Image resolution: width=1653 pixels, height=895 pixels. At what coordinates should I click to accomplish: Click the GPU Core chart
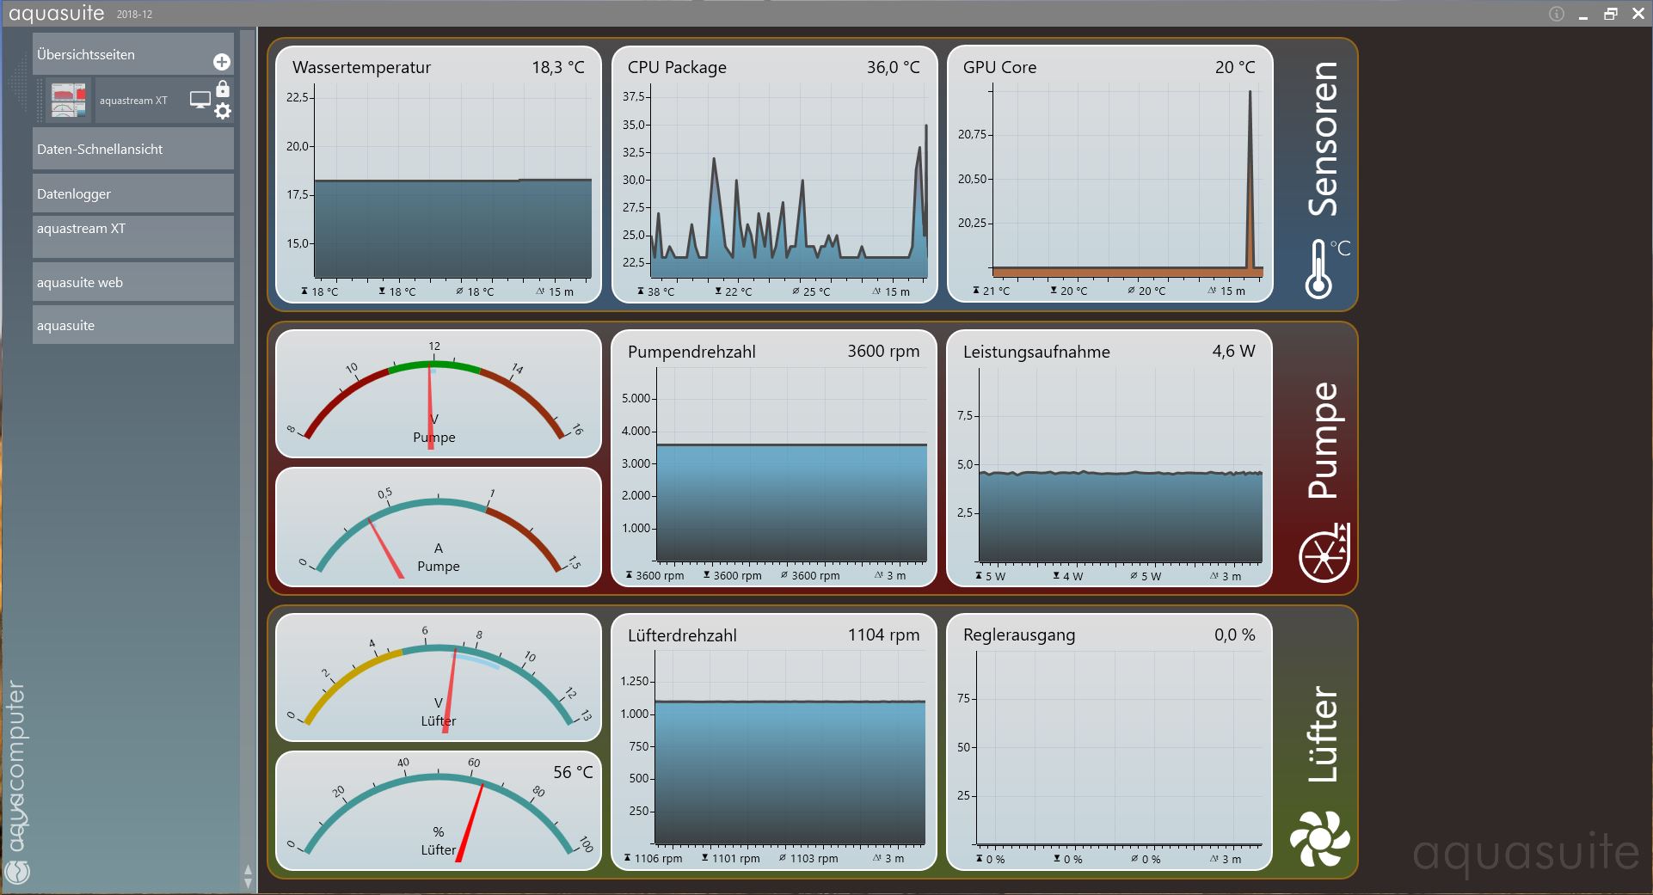point(1109,175)
